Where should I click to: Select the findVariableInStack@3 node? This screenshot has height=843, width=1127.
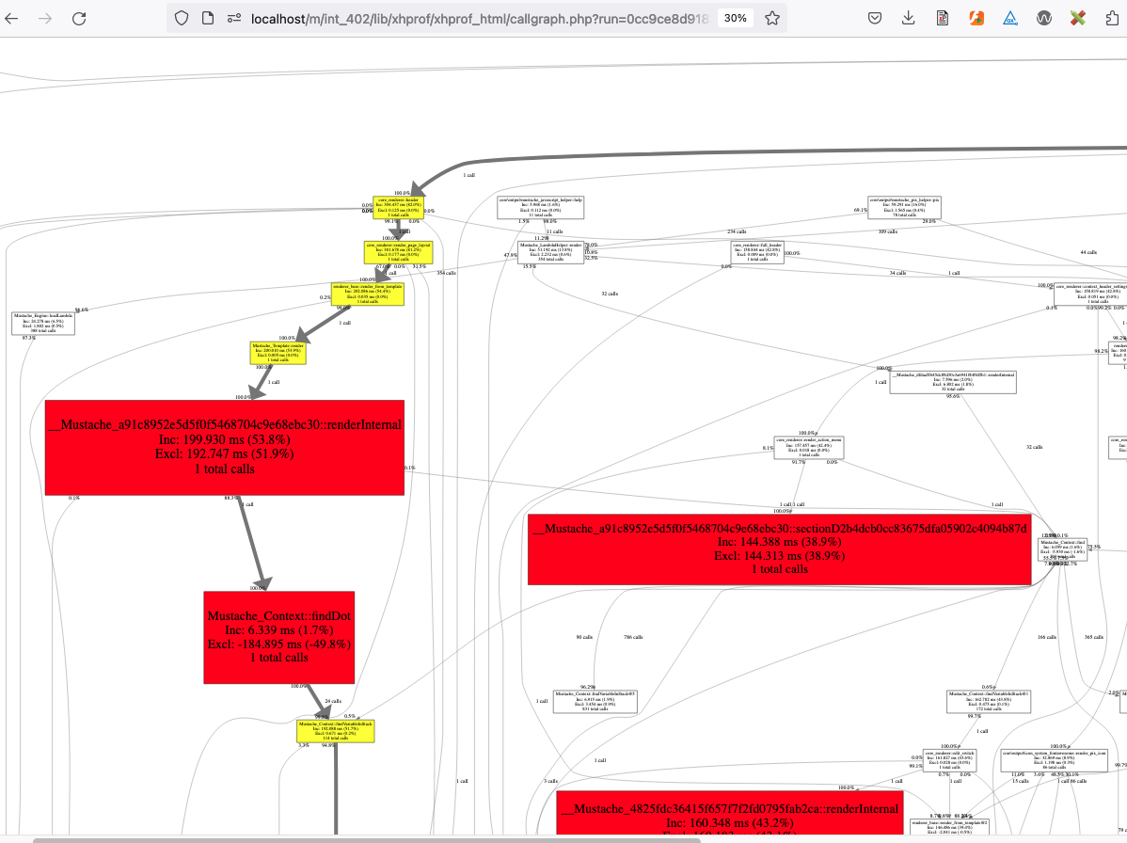click(595, 702)
